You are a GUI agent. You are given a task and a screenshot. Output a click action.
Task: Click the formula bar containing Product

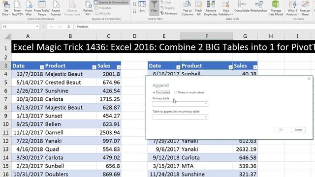194,27
